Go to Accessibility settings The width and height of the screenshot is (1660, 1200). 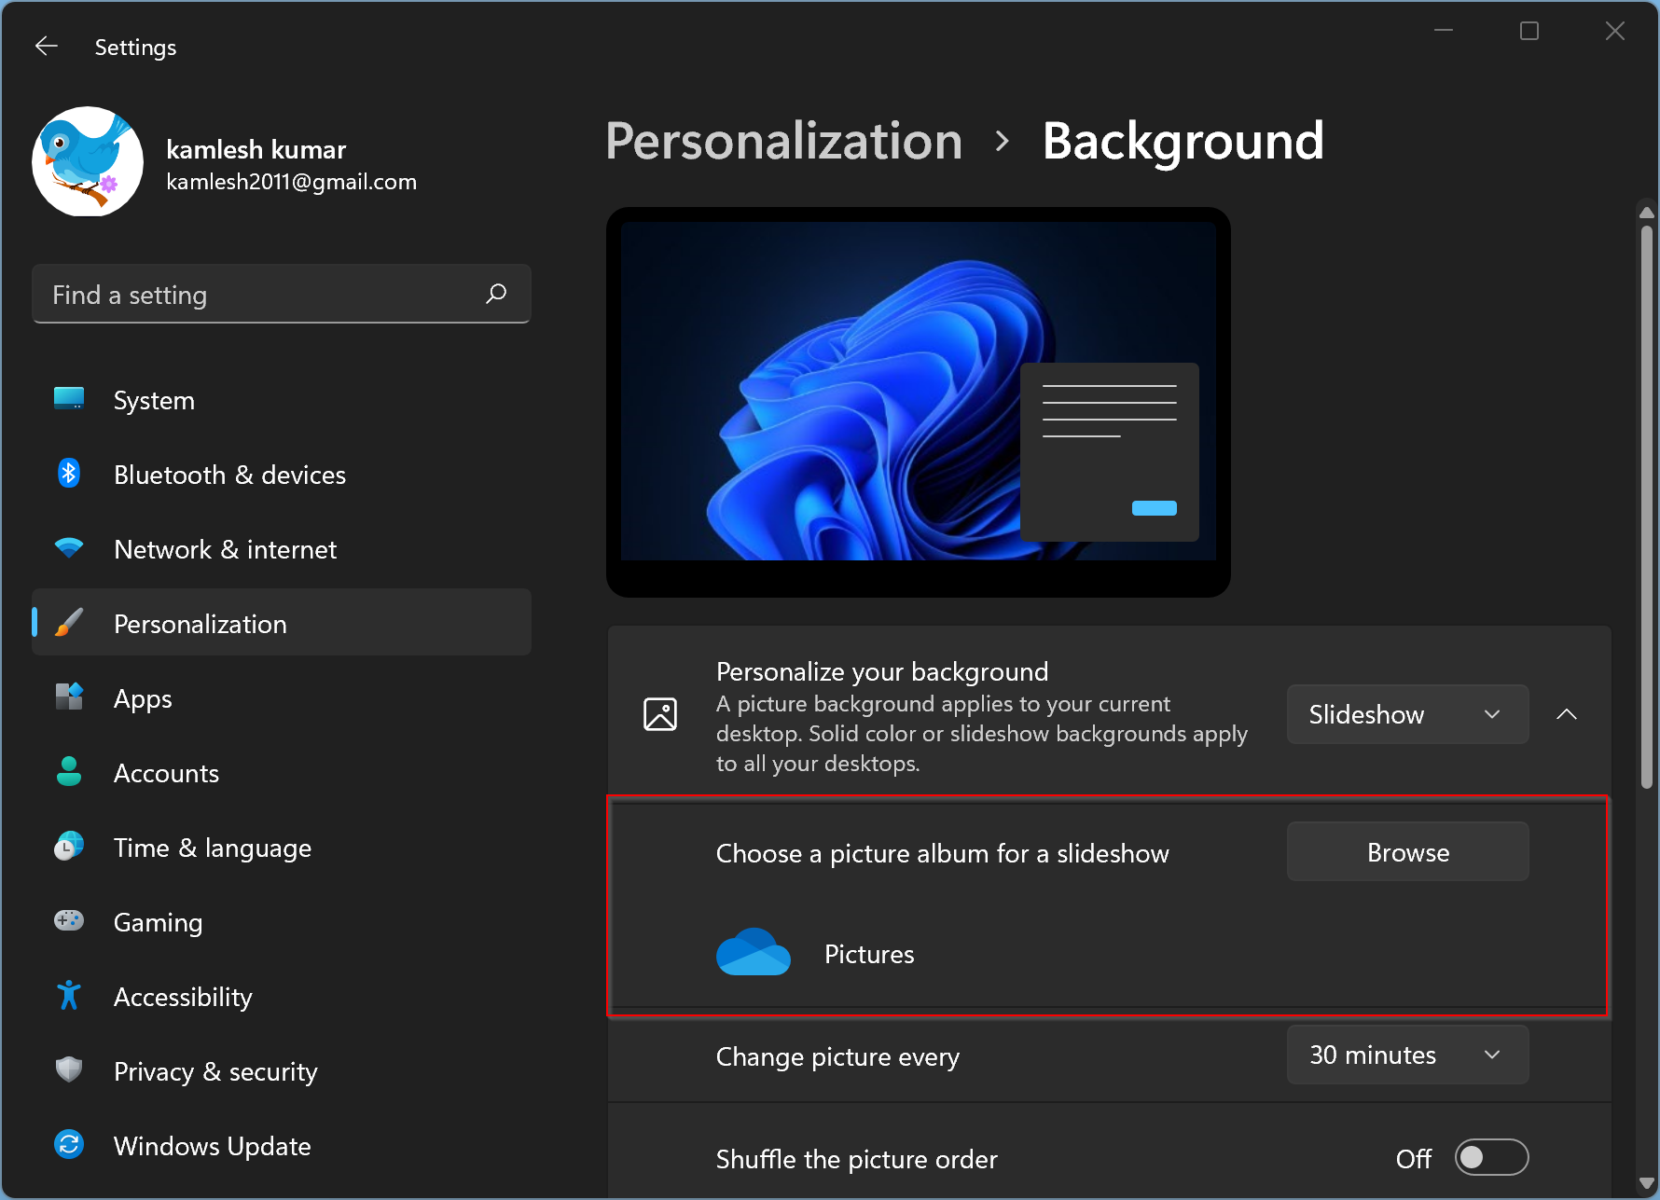click(x=282, y=997)
